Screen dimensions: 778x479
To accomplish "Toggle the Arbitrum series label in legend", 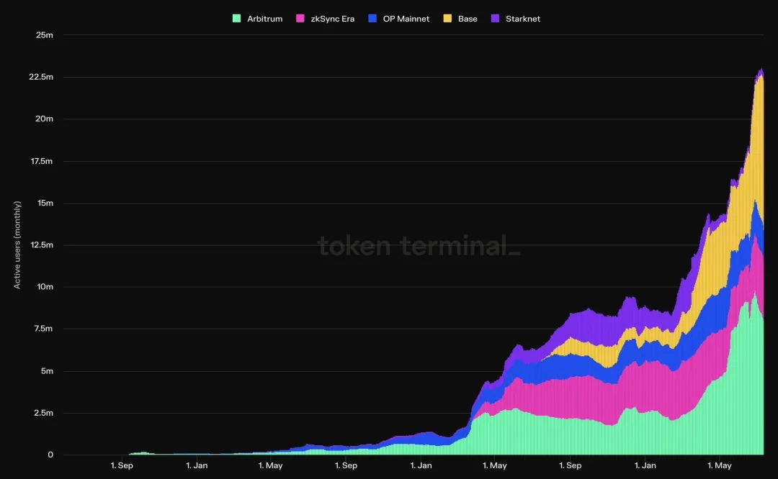I will click(264, 19).
